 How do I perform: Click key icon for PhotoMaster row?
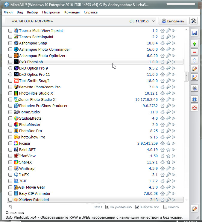pyautogui.click(x=168, y=125)
